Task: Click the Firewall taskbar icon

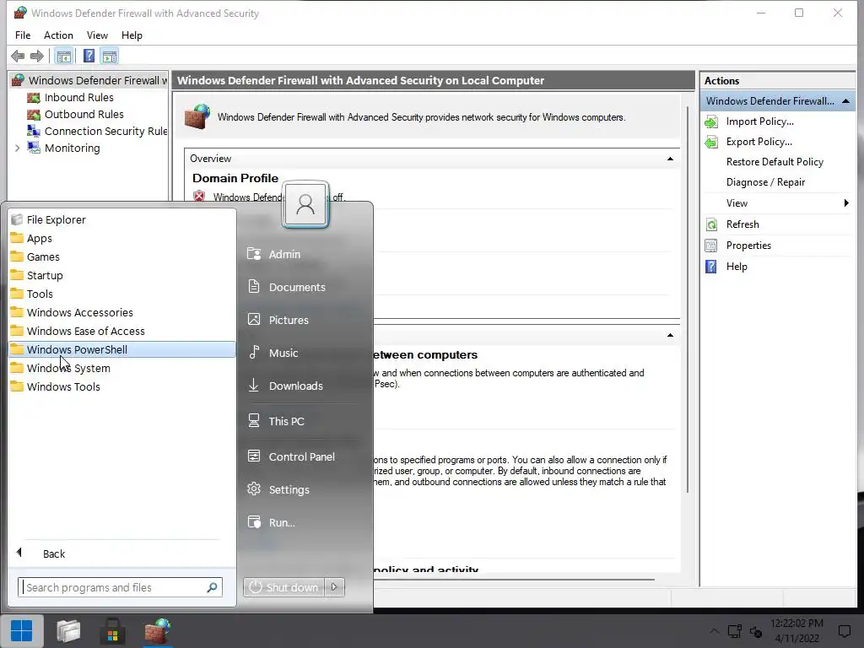Action: 157,631
